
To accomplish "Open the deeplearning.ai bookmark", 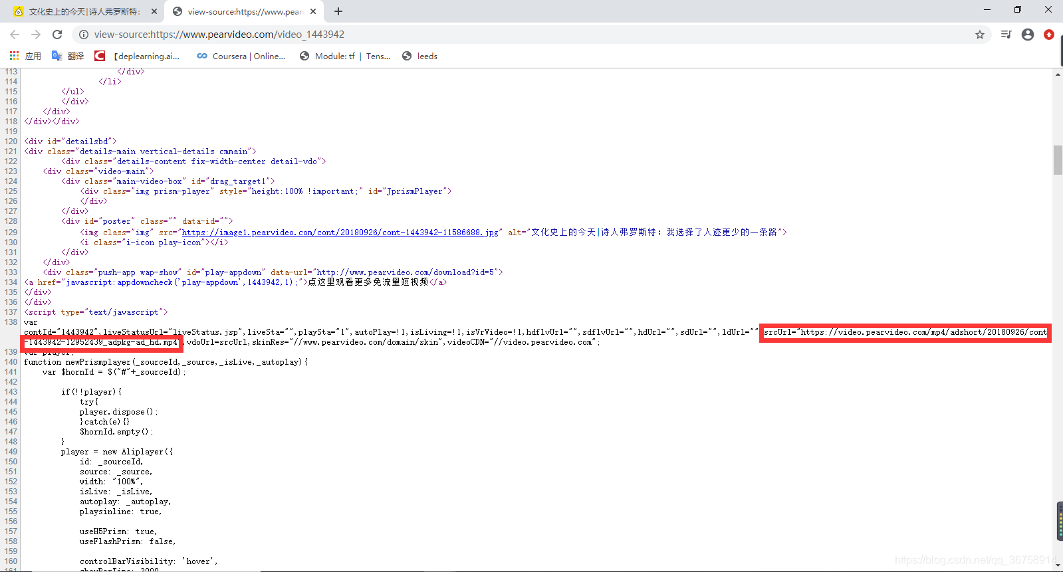I will coord(137,56).
